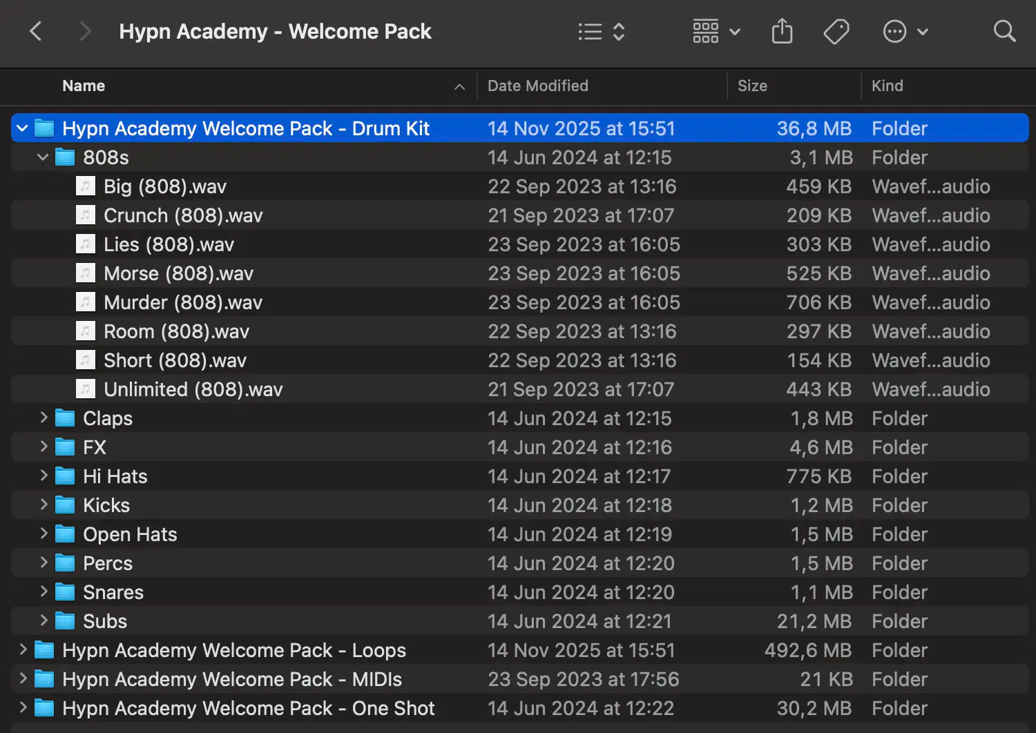Click the folder icon next to Snares

pyautogui.click(x=64, y=592)
